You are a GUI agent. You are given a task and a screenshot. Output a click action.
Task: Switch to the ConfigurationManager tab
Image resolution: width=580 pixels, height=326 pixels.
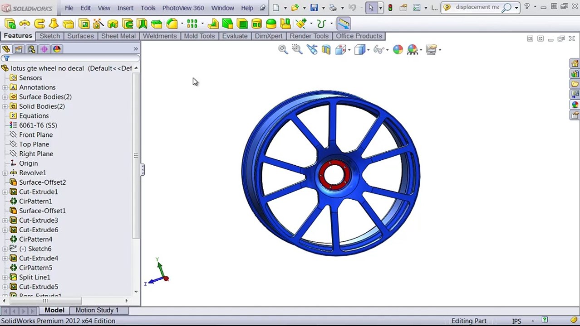31,49
